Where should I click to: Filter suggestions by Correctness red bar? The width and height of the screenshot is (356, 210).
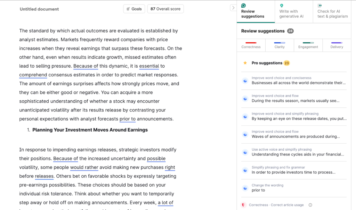point(251,45)
